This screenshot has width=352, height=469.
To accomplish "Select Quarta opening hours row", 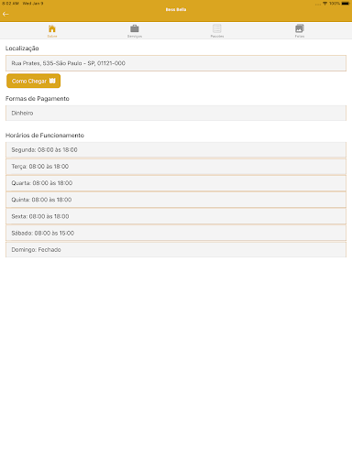I will pyautogui.click(x=176, y=183).
